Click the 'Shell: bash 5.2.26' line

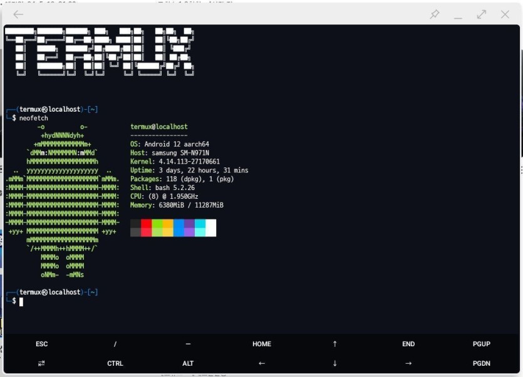tap(162, 188)
